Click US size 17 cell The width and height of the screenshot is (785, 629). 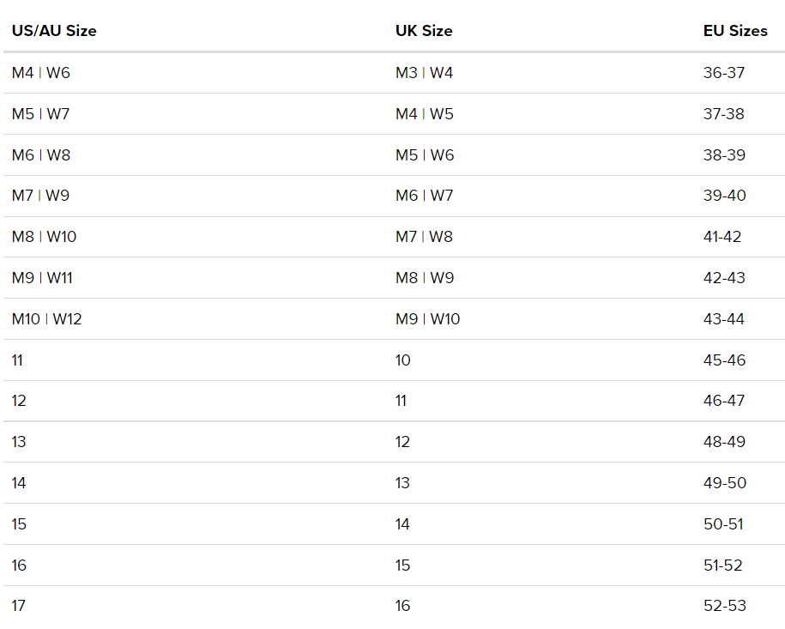tap(19, 606)
